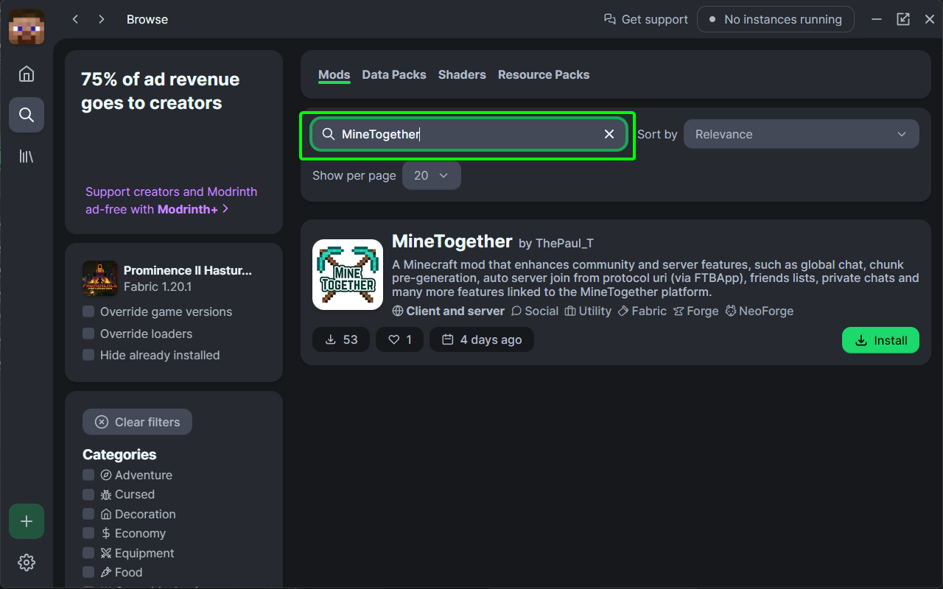Go forward with the right arrow
The height and width of the screenshot is (589, 943).
tap(102, 19)
